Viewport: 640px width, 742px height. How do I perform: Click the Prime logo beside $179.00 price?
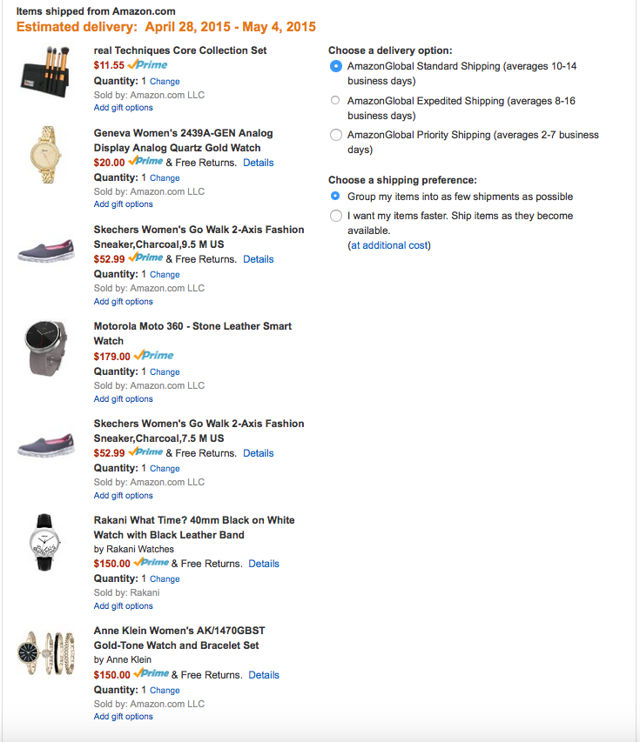click(153, 356)
